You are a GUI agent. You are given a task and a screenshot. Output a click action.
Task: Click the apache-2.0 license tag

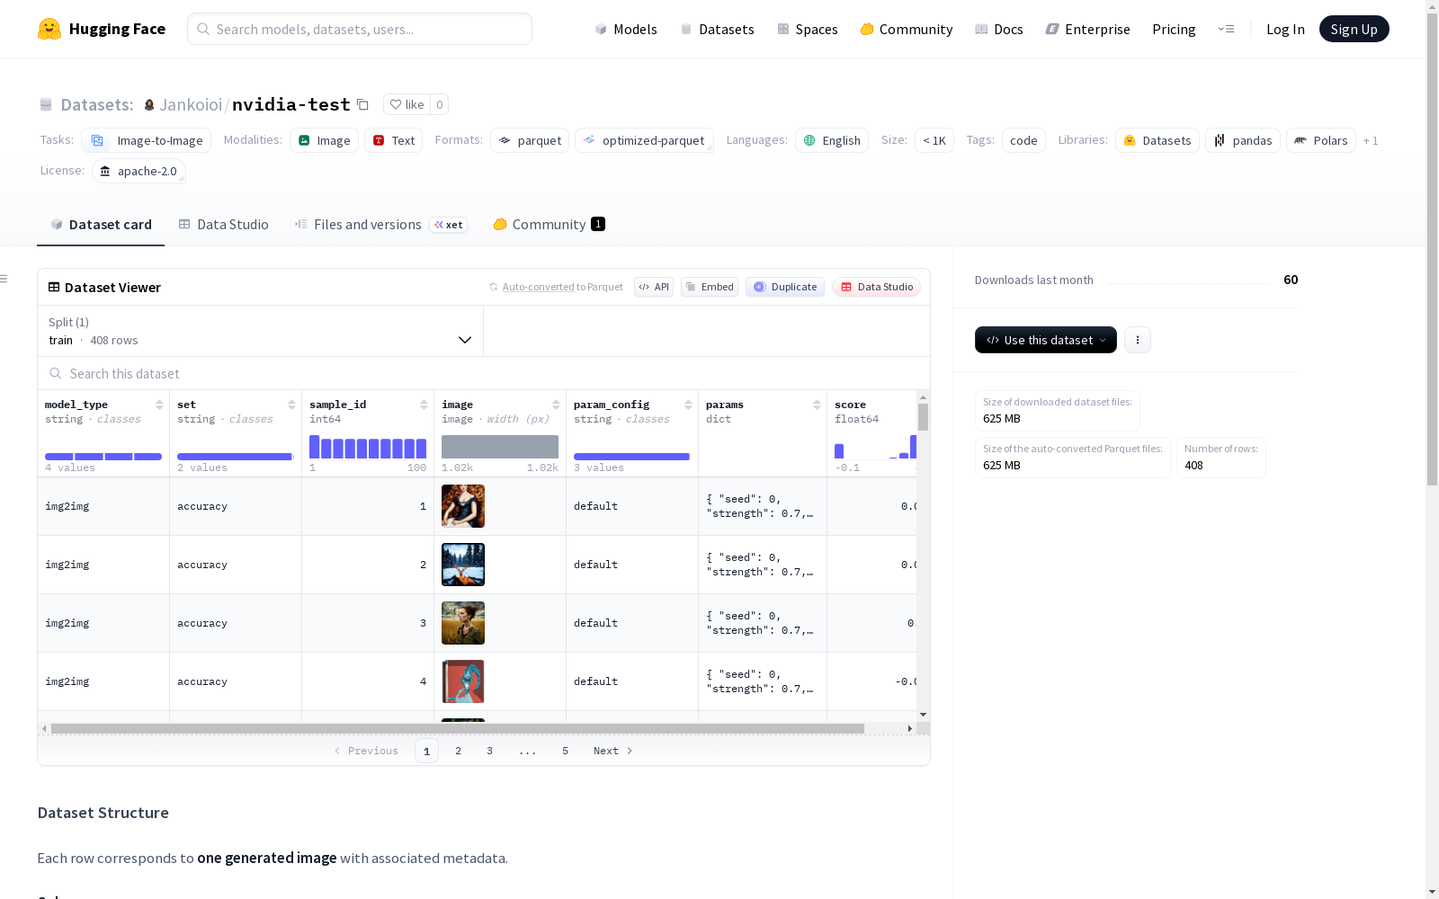click(139, 171)
